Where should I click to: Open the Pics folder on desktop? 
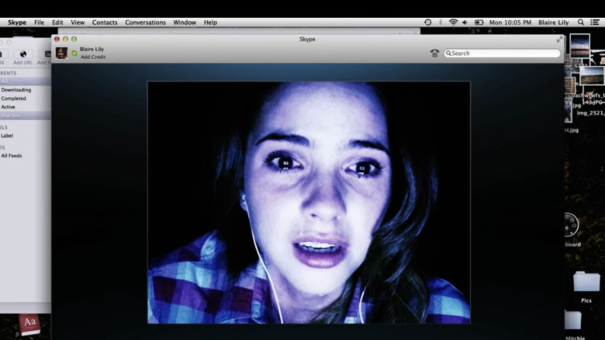pyautogui.click(x=586, y=282)
